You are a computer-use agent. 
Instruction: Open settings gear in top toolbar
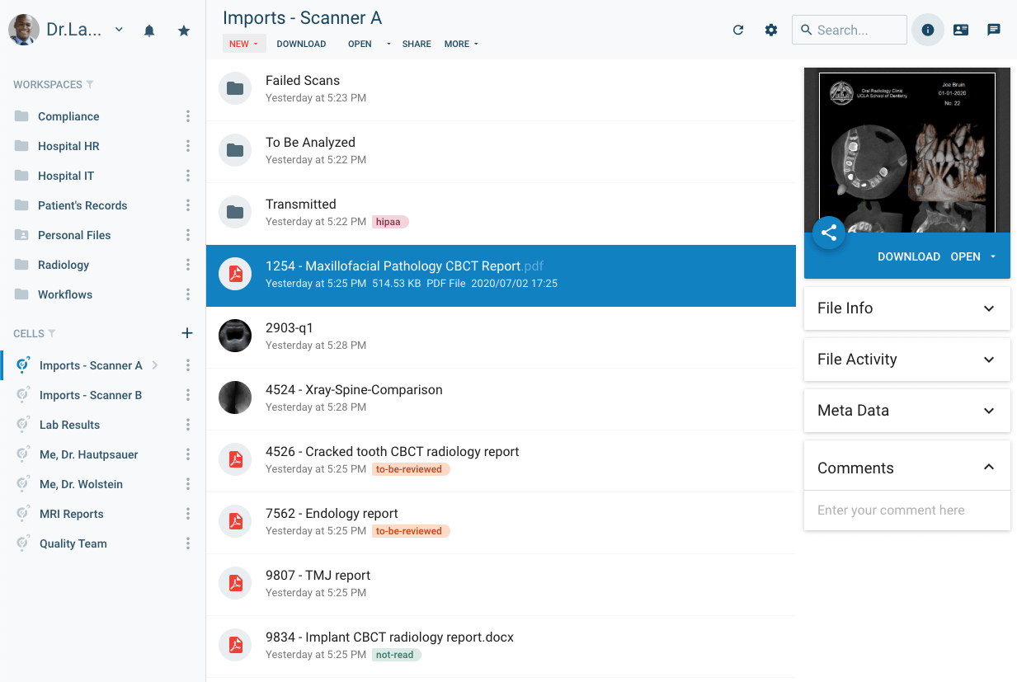pos(771,30)
